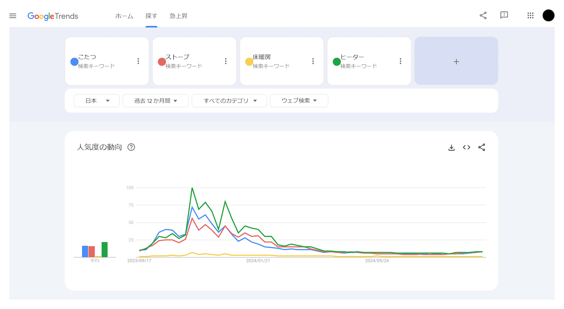
Task: Click the green line peak at 100
Action: pos(192,188)
